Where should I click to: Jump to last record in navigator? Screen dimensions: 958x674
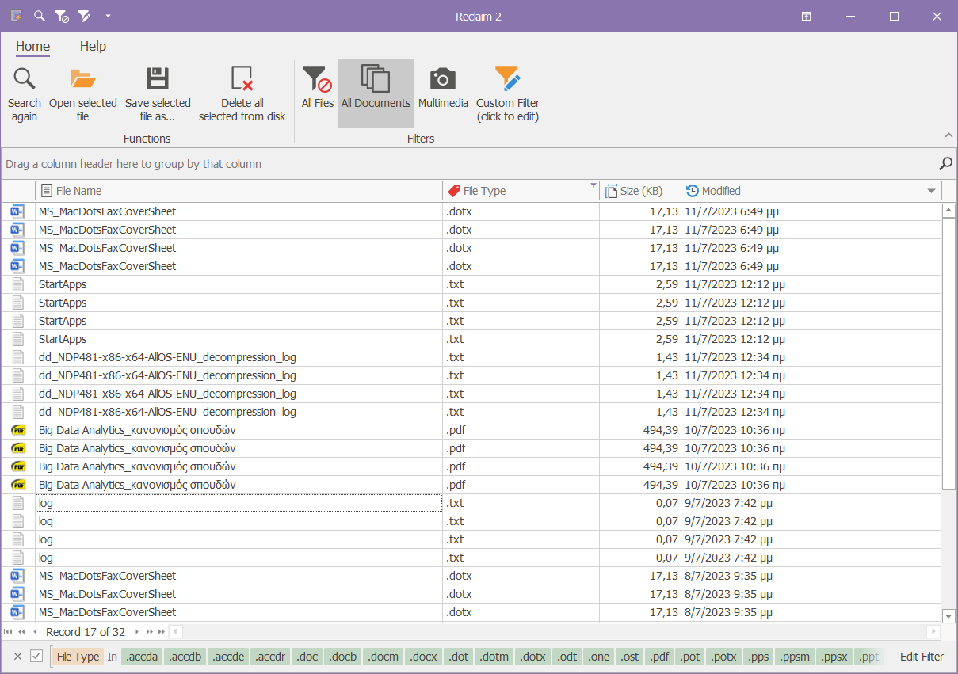tap(162, 632)
